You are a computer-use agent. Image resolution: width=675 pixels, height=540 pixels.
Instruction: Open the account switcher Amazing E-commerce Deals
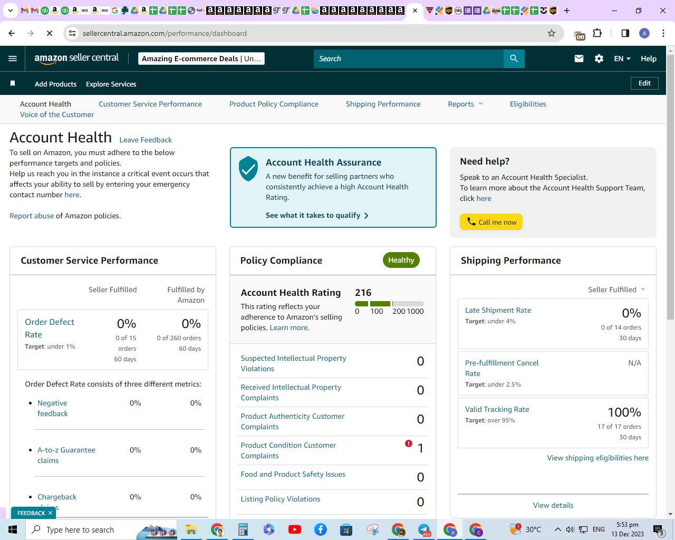pos(201,59)
